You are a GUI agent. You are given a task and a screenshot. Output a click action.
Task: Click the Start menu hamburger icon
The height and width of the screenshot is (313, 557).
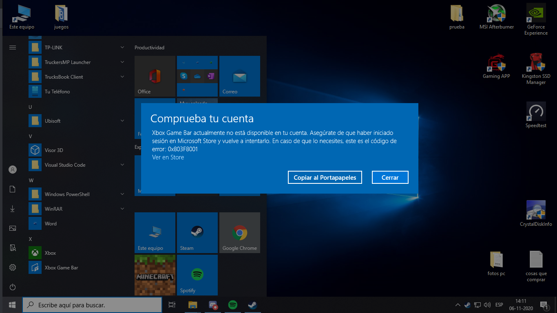point(13,47)
